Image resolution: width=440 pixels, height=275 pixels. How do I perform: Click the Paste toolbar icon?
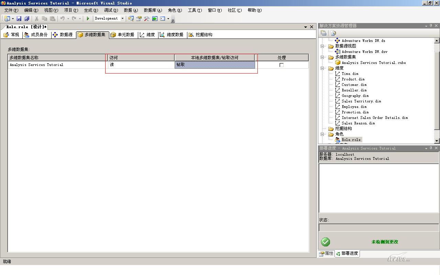tap(53, 19)
